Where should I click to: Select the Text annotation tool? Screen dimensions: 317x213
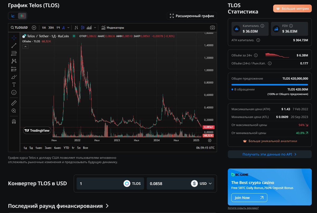(14, 84)
